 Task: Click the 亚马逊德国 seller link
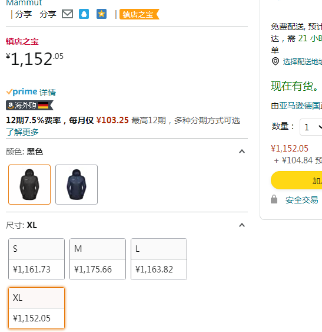[x=300, y=106]
